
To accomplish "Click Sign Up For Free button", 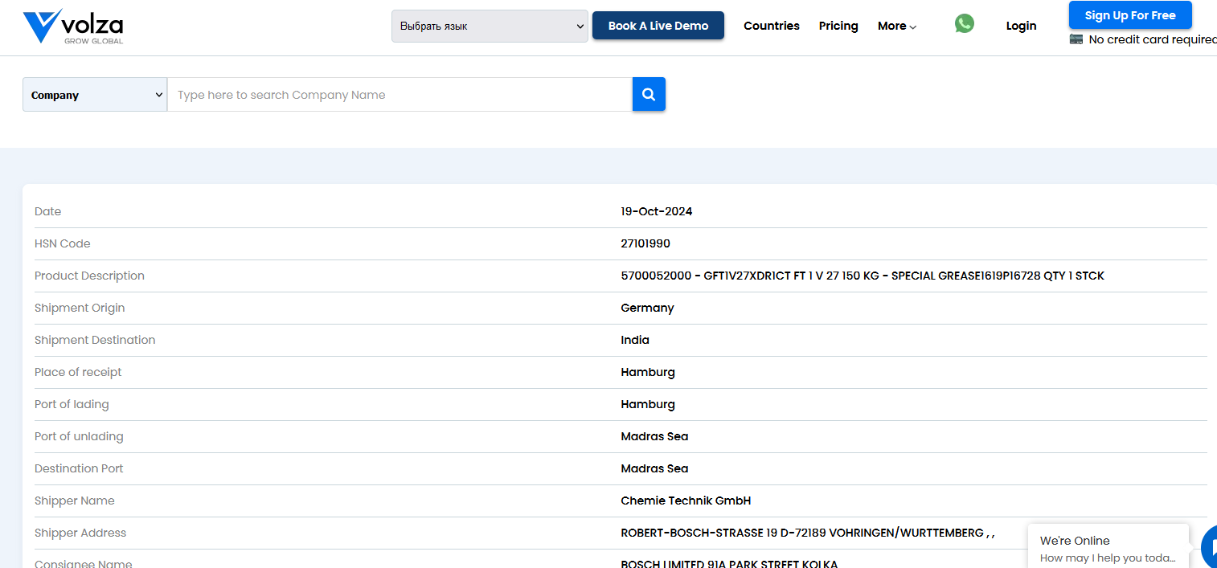I will pos(1130,15).
